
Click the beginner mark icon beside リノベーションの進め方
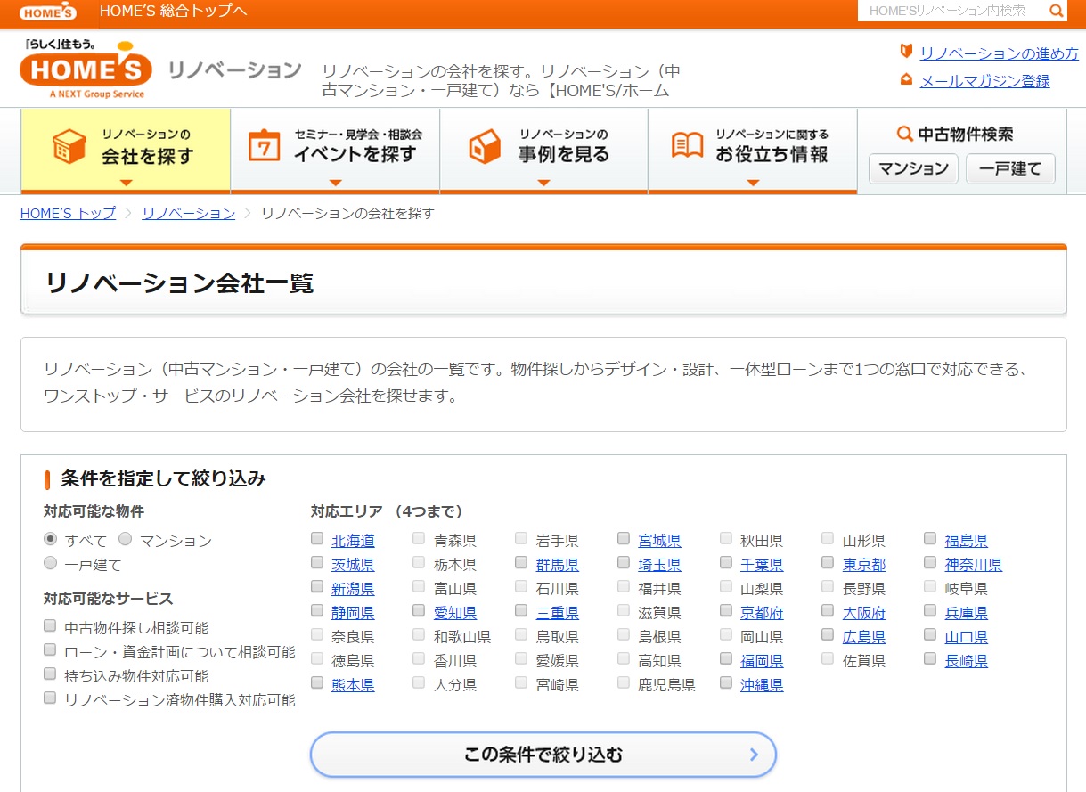906,52
